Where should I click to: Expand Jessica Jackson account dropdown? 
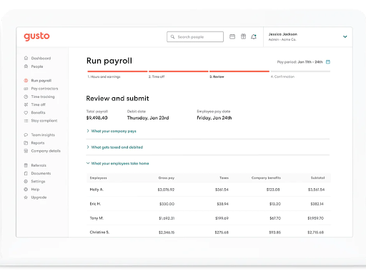345,36
